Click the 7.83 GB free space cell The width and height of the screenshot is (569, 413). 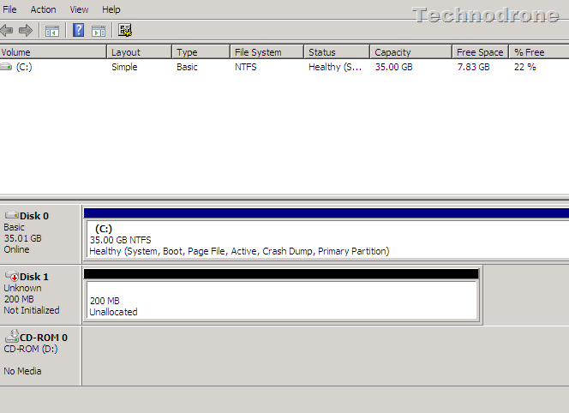(474, 67)
